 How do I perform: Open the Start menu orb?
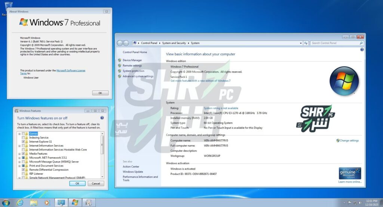(6, 203)
